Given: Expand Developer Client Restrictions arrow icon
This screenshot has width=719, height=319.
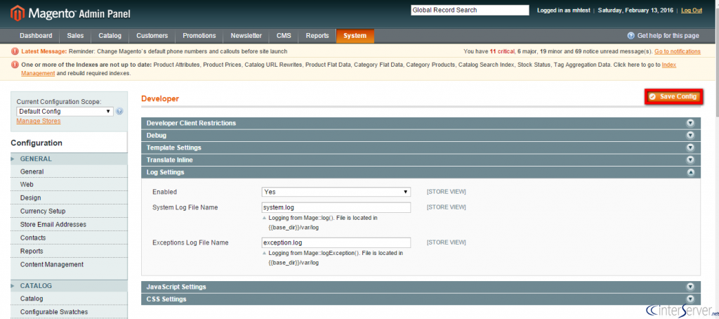Looking at the screenshot, I should [691, 123].
